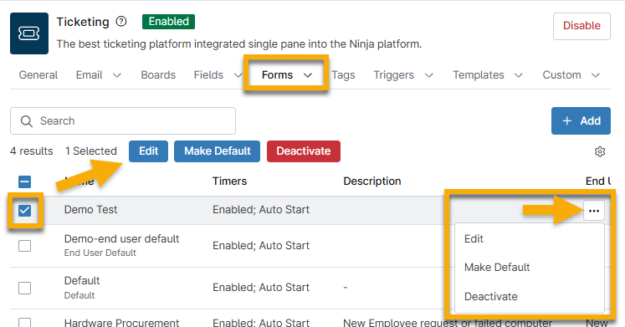Click the Demo-end user default form name
This screenshot has width=625, height=327.
point(121,238)
